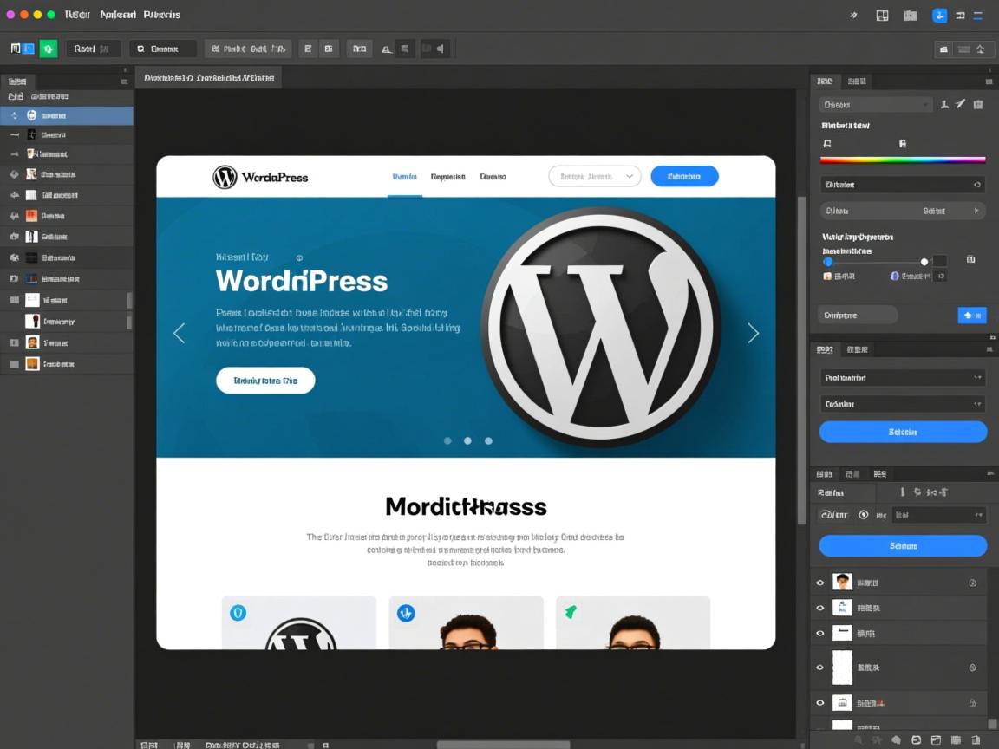
Task: Click the blue highlighted icon in the title bar
Action: pos(939,15)
